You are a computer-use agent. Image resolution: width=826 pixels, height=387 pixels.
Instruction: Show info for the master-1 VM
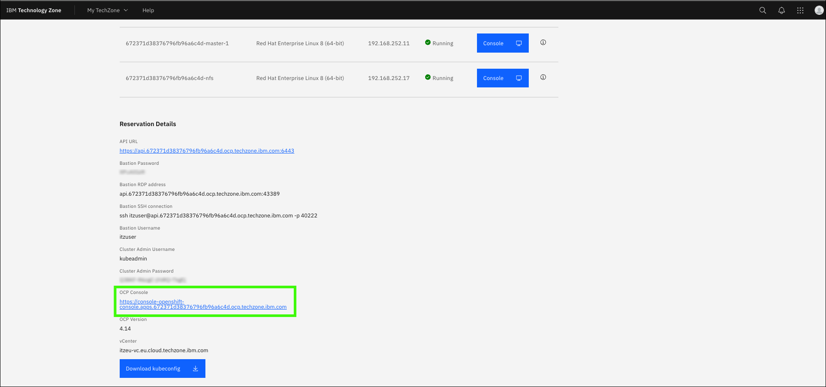click(x=543, y=43)
